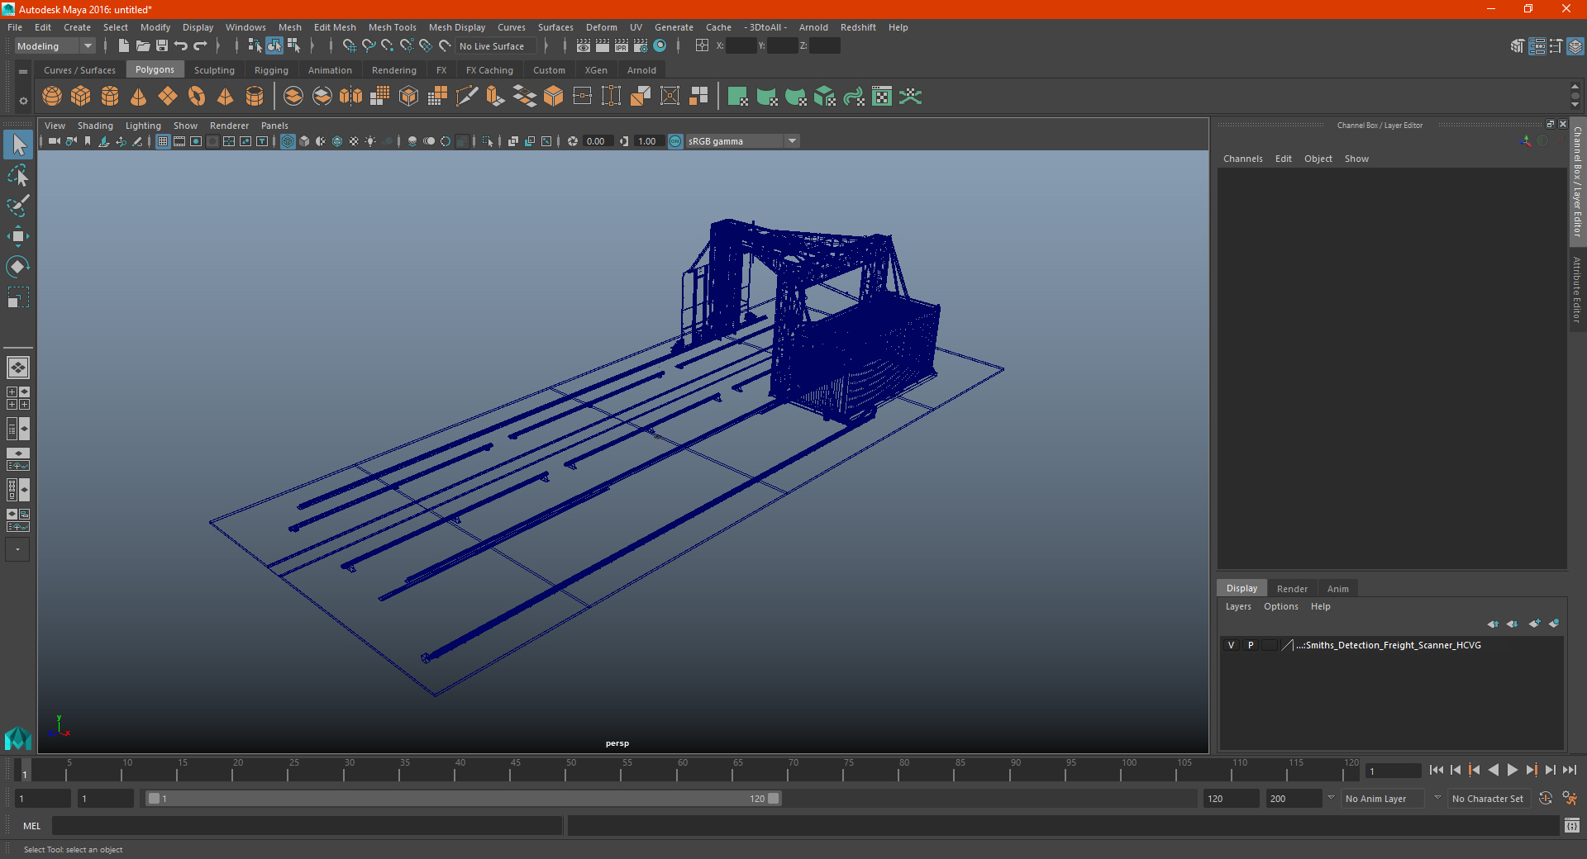This screenshot has width=1587, height=859.
Task: Open the No Live Surface field
Action: (497, 46)
